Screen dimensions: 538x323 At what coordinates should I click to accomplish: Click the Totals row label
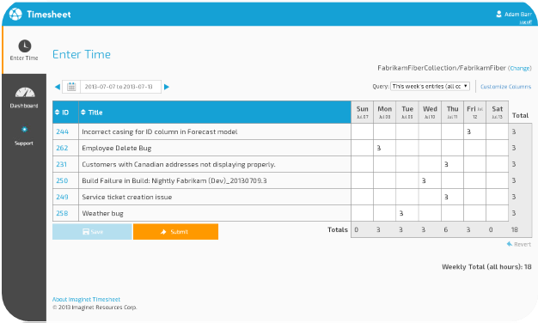pyautogui.click(x=338, y=229)
